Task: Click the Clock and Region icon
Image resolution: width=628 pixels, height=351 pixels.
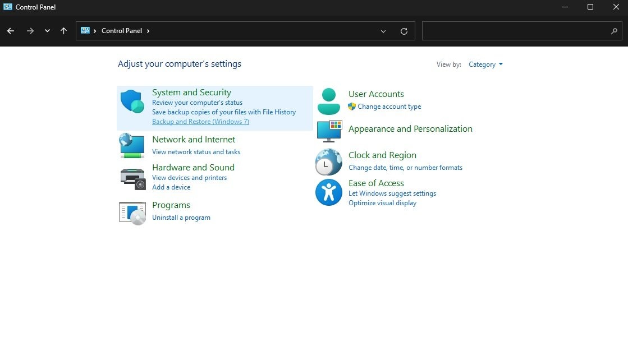Action: pos(329,163)
